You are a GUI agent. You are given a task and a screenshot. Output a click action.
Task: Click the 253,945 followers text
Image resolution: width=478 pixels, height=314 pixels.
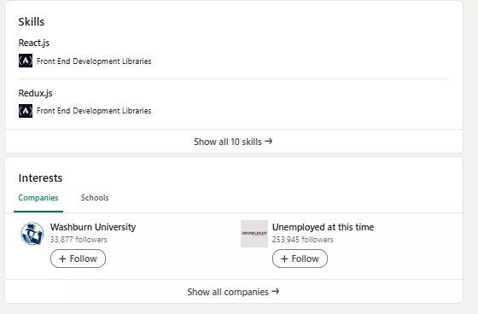[303, 240]
